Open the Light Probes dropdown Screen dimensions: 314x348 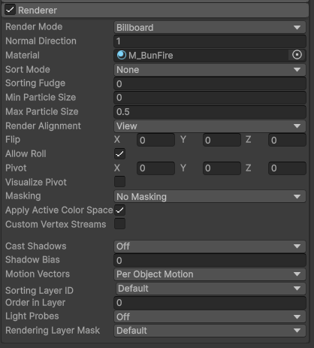210,316
